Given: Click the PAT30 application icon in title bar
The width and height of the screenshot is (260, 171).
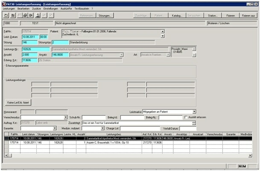Looking at the screenshot, I should pyautogui.click(x=4, y=4).
